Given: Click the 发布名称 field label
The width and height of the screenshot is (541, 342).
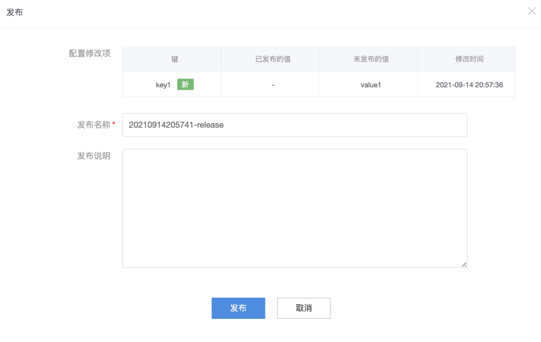Looking at the screenshot, I should 93,125.
